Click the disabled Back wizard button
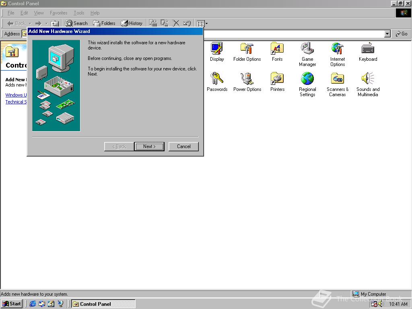Image resolution: width=412 pixels, height=309 pixels. pos(119,146)
